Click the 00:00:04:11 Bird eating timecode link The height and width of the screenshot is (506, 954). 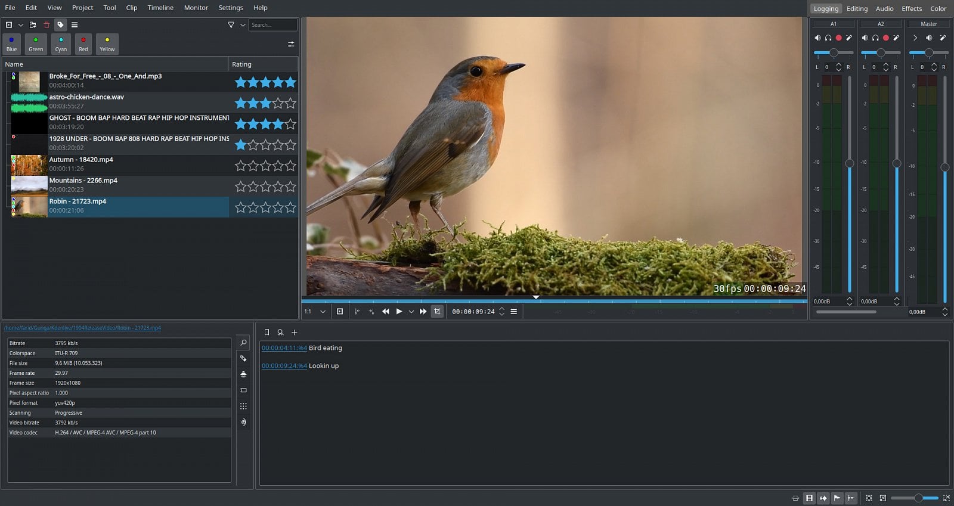pyautogui.click(x=284, y=348)
